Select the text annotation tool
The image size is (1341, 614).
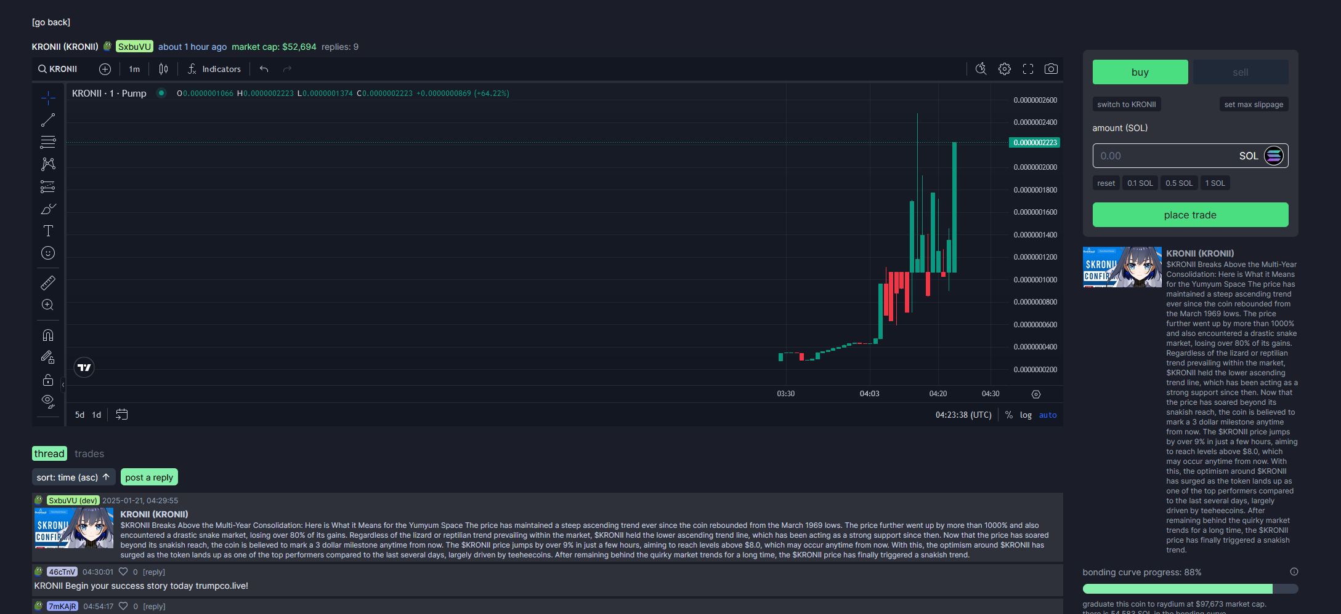pos(48,231)
